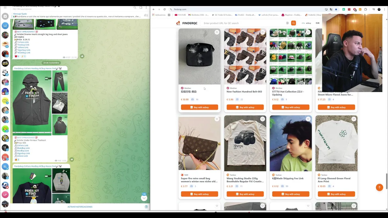The width and height of the screenshot is (388, 218).
Task: Buy STTTU Hat Collection with acbuy
Action: (x=291, y=107)
